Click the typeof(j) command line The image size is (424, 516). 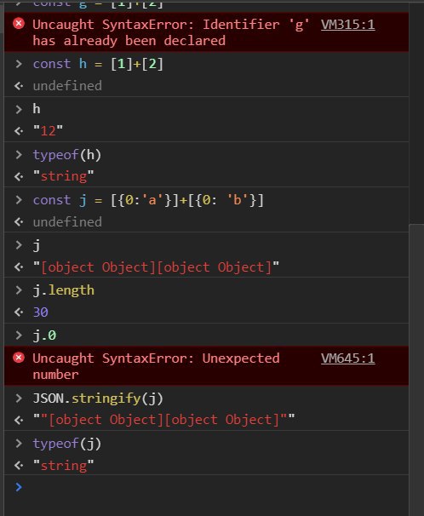(x=67, y=444)
